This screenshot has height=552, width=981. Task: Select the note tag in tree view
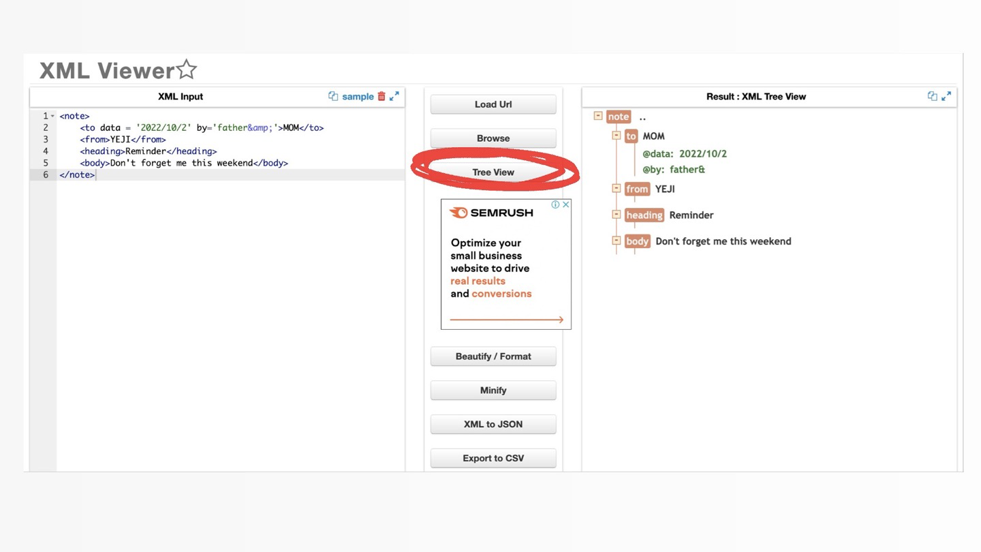coord(619,117)
